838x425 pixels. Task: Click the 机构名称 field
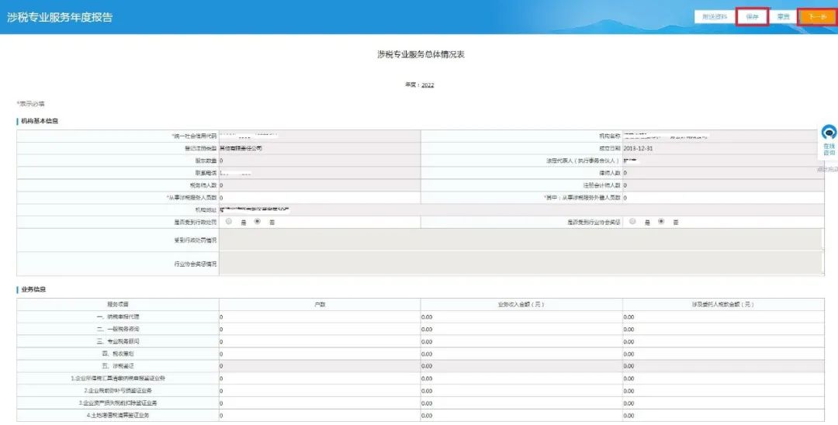(723, 136)
